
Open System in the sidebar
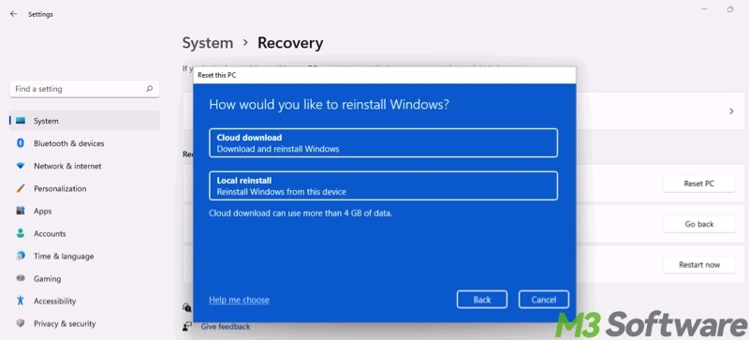coord(84,121)
